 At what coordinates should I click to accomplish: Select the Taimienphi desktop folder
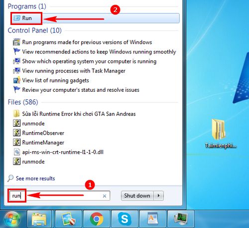tap(221, 133)
